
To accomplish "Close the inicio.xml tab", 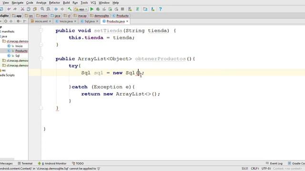I will pos(50,21).
